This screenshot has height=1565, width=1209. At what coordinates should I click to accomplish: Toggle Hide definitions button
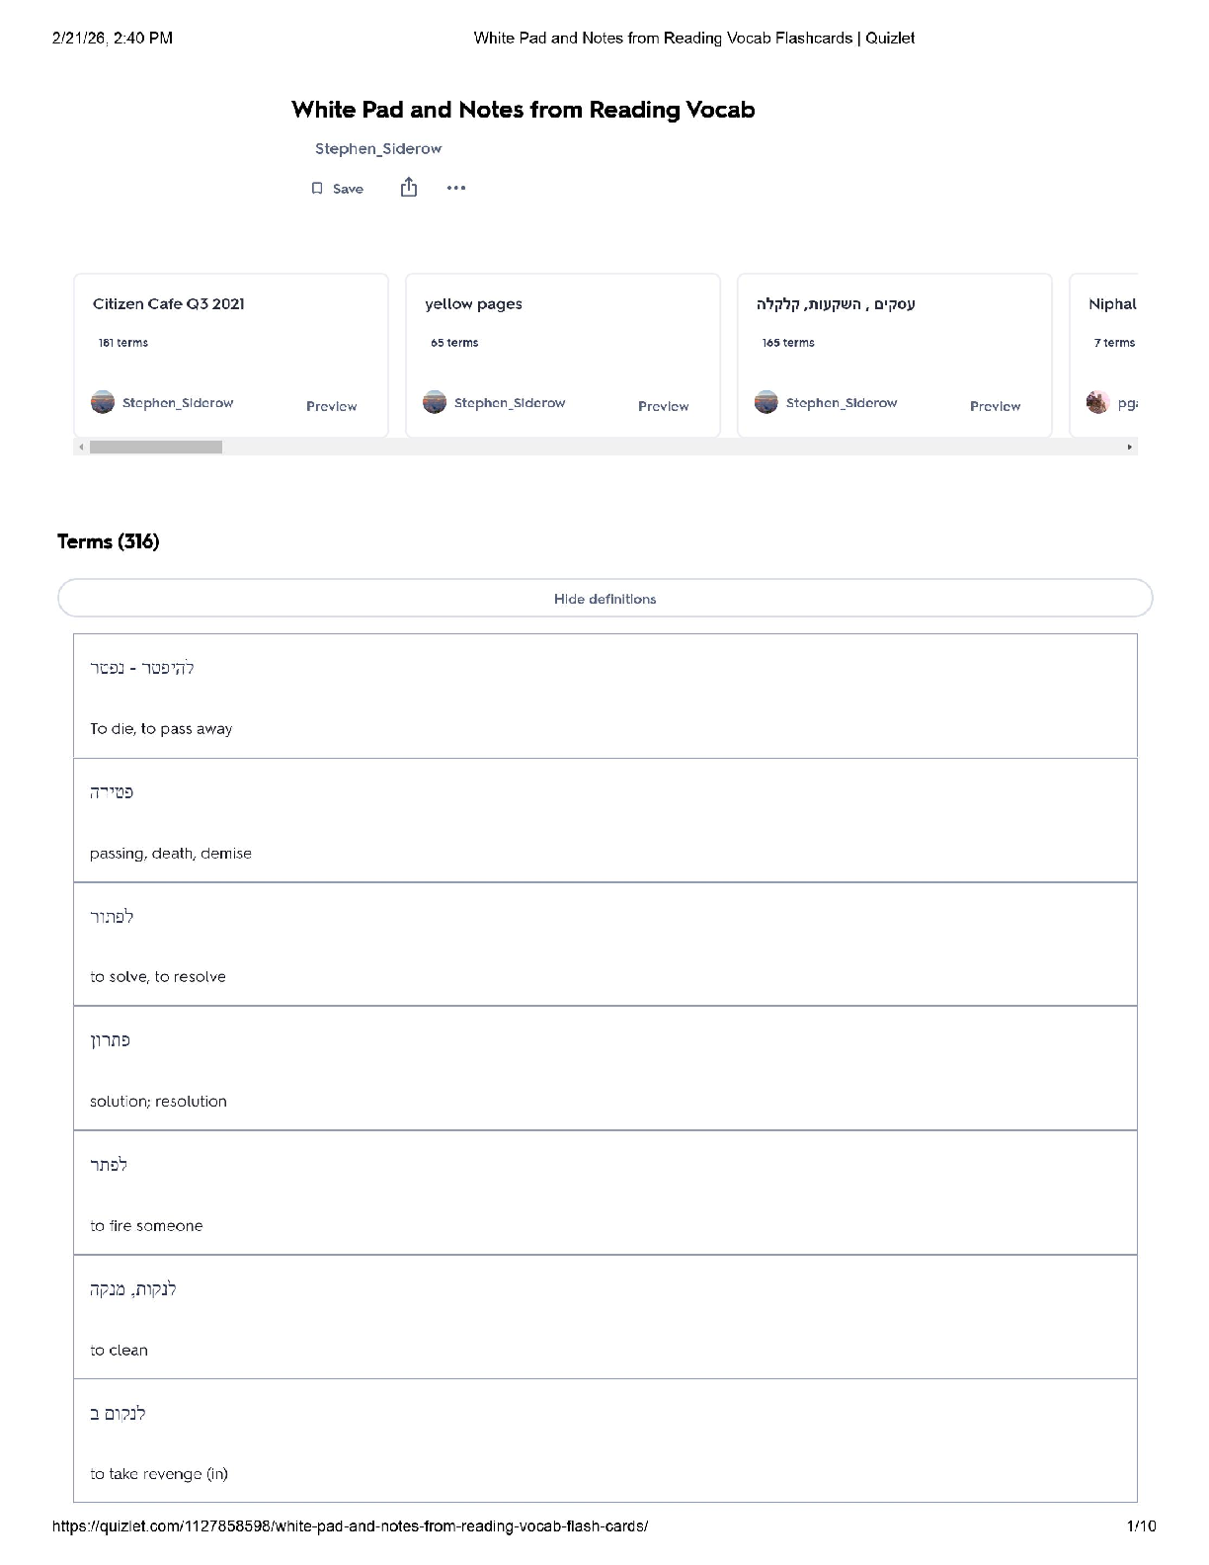(x=604, y=599)
